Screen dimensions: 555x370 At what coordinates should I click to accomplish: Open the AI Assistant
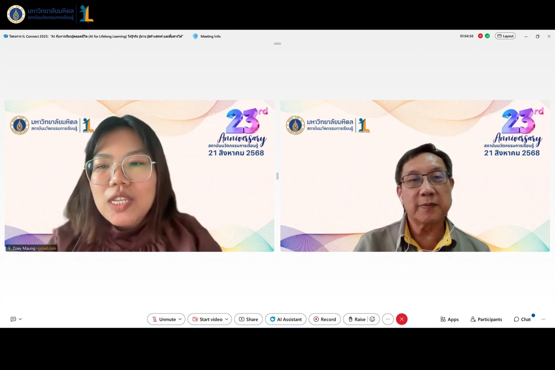point(286,319)
